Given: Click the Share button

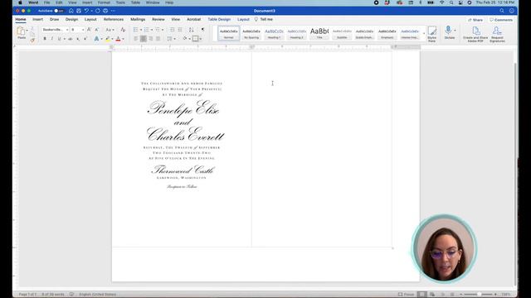Looking at the screenshot, I should coord(475,20).
